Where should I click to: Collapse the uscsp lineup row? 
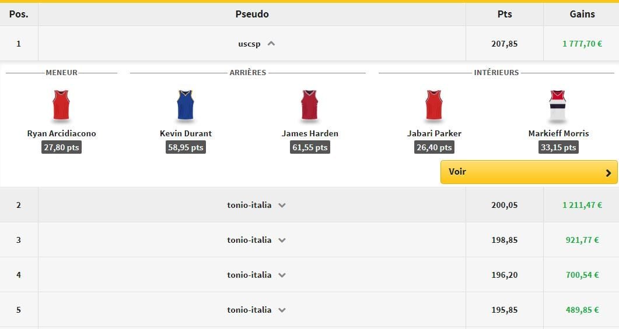271,44
